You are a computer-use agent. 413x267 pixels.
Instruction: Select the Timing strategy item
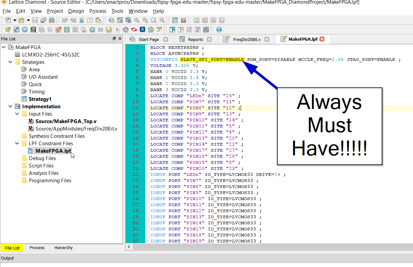tap(37, 92)
